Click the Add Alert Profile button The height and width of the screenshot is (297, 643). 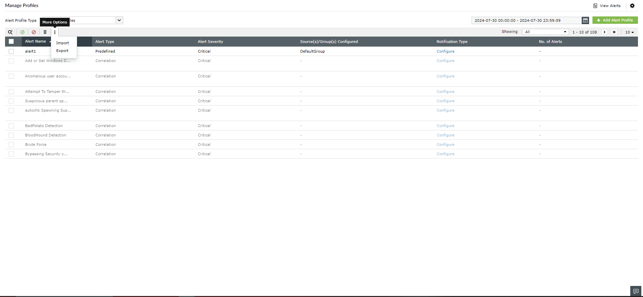point(615,20)
